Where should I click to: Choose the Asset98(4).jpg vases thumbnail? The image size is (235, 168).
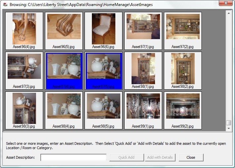(x=64, y=110)
